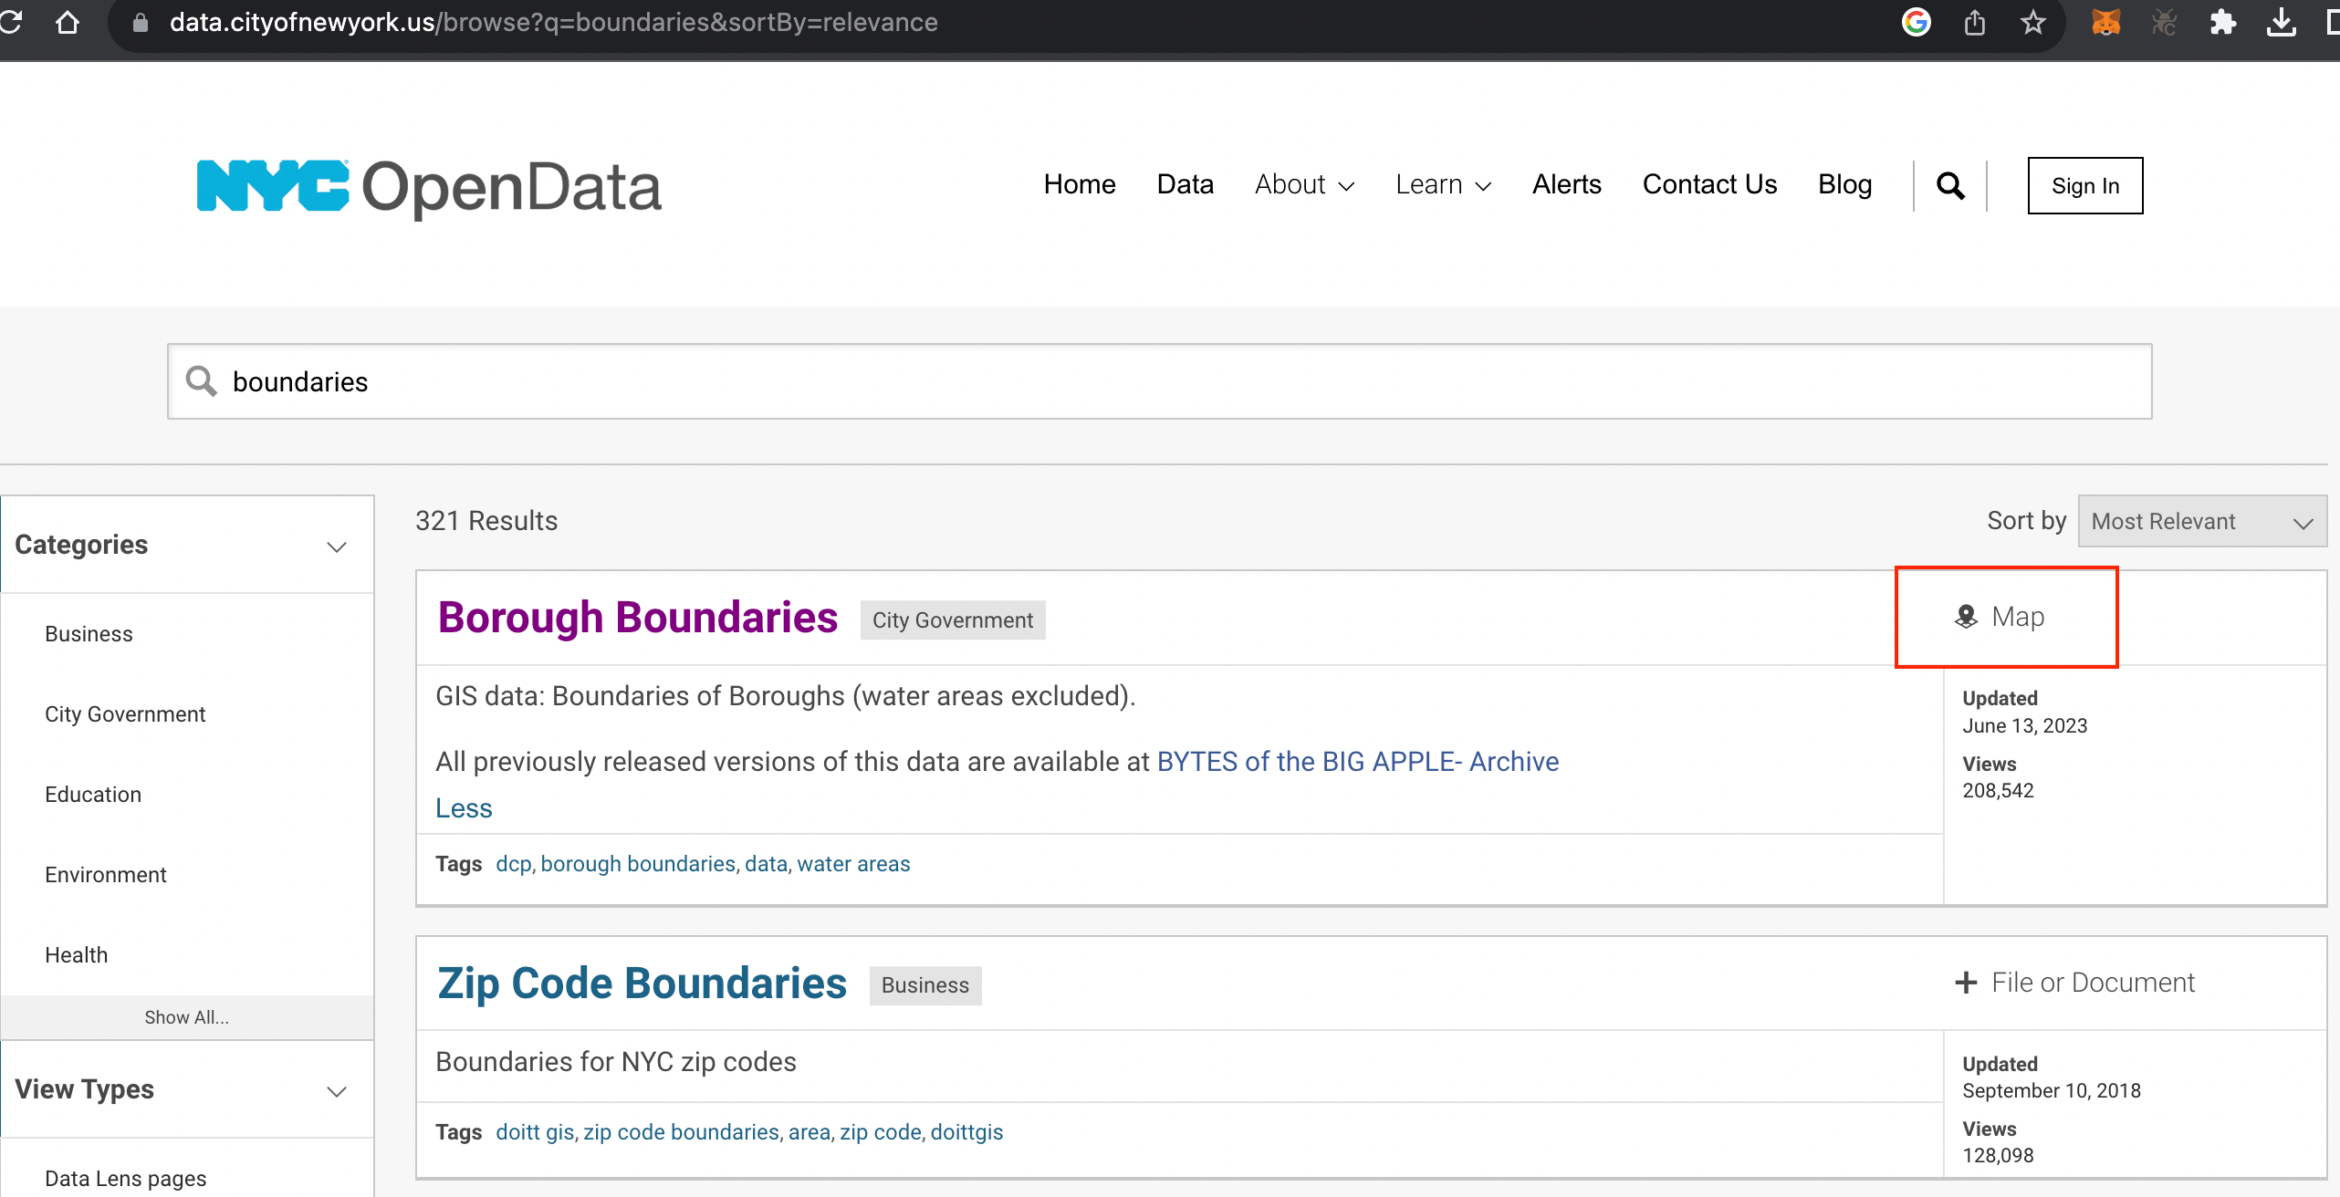2340x1197 pixels.
Task: Click the 208,542 views count
Action: pos(1999,791)
